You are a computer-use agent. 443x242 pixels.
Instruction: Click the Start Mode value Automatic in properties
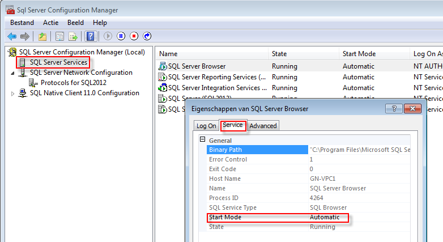coord(325,217)
